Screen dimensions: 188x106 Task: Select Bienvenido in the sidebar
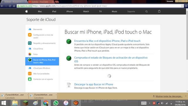click(38, 29)
